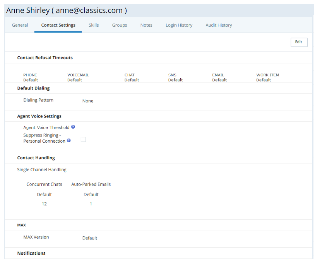
Task: Switch to the General tab
Action: 20,25
